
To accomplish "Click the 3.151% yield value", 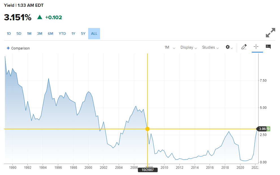I will (x=17, y=17).
